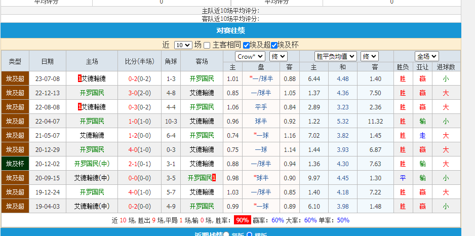Click 开罗国民's red card badge in the 20-09-15 row
Viewport: 475px width, 236px height.
coord(214,178)
